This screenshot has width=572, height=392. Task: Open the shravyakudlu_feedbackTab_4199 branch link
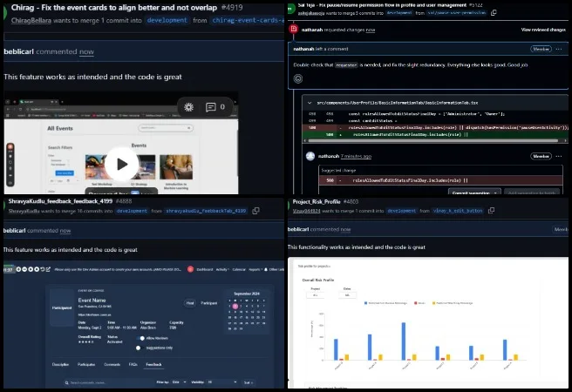tap(206, 211)
